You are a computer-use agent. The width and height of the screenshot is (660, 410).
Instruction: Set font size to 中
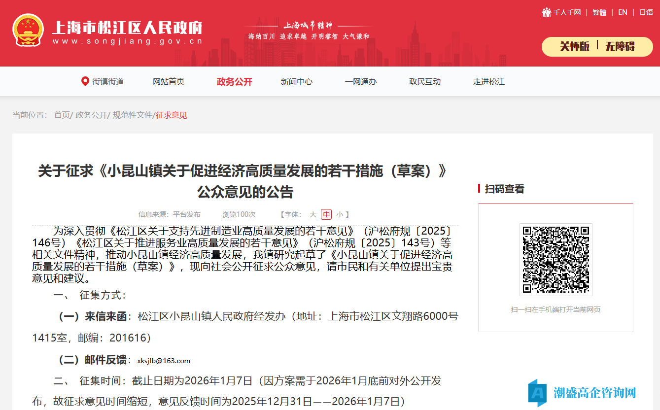click(x=326, y=214)
